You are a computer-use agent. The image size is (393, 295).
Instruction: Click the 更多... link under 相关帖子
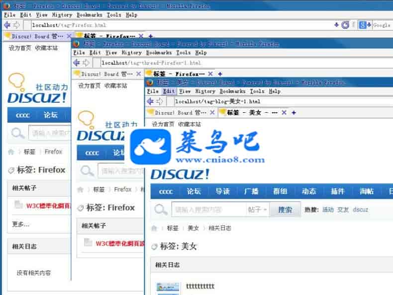[x=21, y=224]
